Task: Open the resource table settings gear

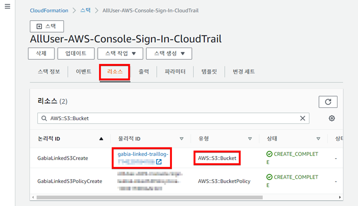Action: 332,118
